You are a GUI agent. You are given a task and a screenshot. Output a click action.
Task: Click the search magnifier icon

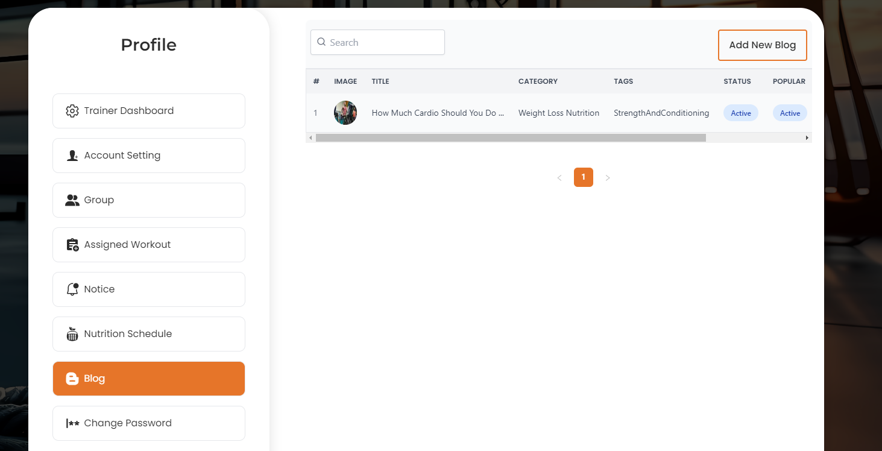(x=321, y=42)
